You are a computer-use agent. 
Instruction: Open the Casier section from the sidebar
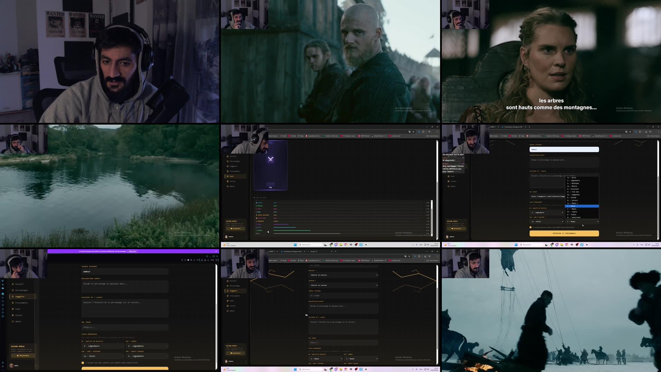click(x=19, y=315)
